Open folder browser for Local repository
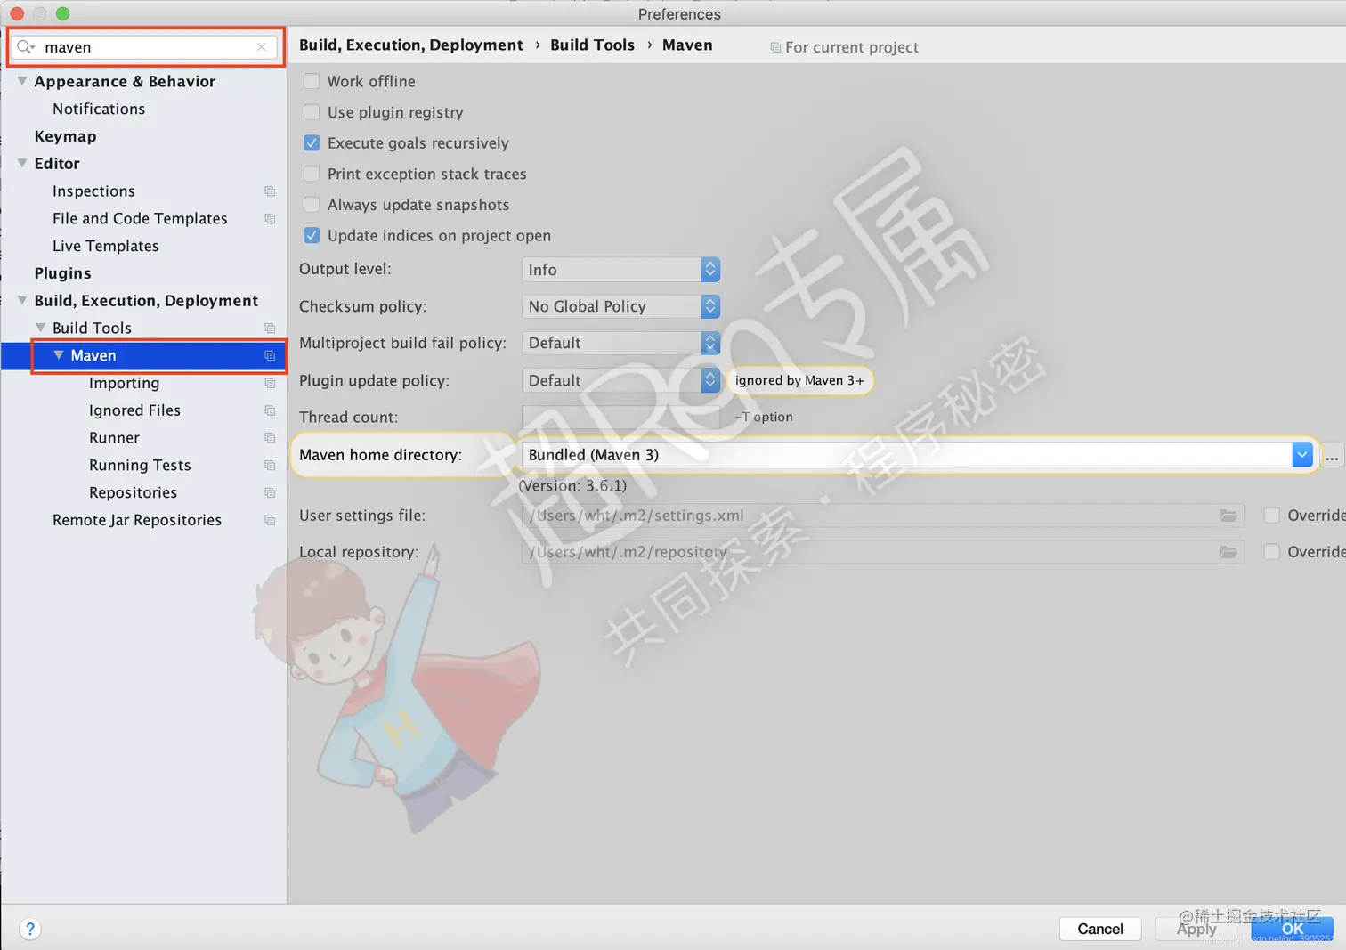Viewport: 1346px width, 950px height. 1228,552
